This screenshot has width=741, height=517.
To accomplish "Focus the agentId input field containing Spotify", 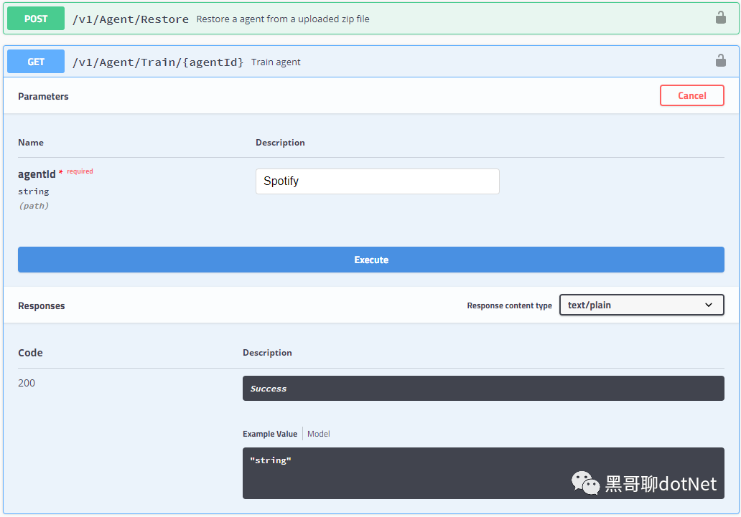I will pyautogui.click(x=377, y=181).
